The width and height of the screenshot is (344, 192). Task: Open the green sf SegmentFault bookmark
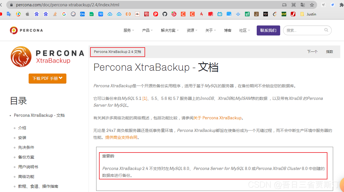[x=247, y=14]
